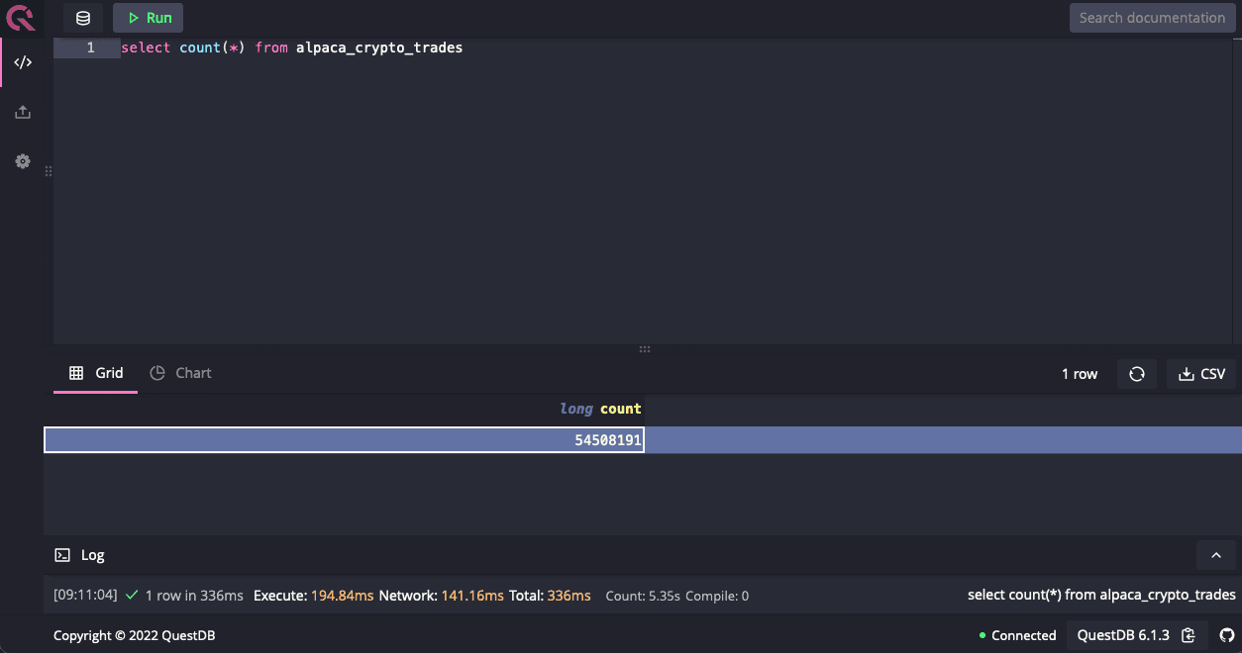This screenshot has height=653, width=1242.
Task: Switch to the Chart tab
Action: [x=181, y=373]
